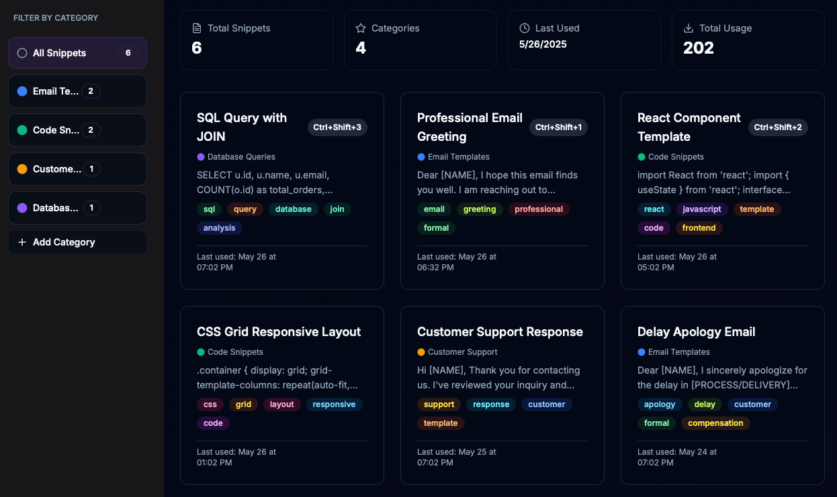
Task: Click the green dot next to Code Snippets sidebar entry
Action: point(22,130)
